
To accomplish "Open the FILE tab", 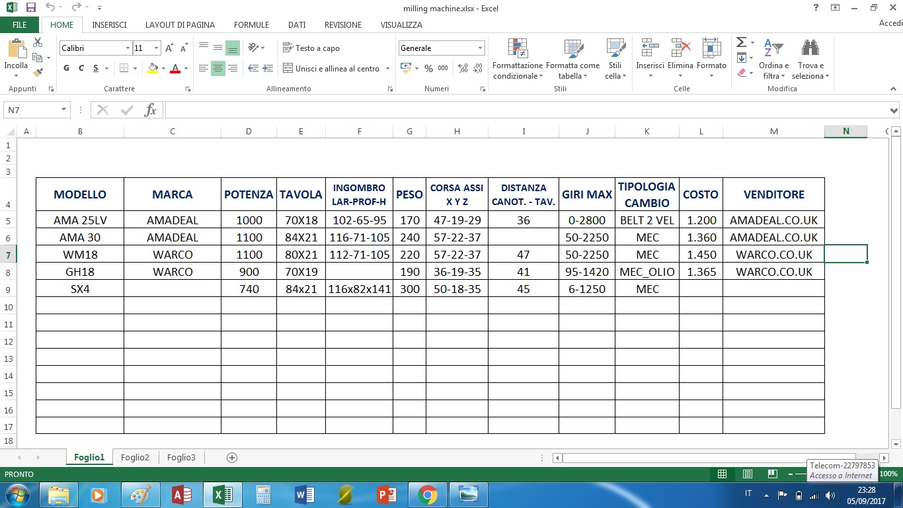I will 20,25.
